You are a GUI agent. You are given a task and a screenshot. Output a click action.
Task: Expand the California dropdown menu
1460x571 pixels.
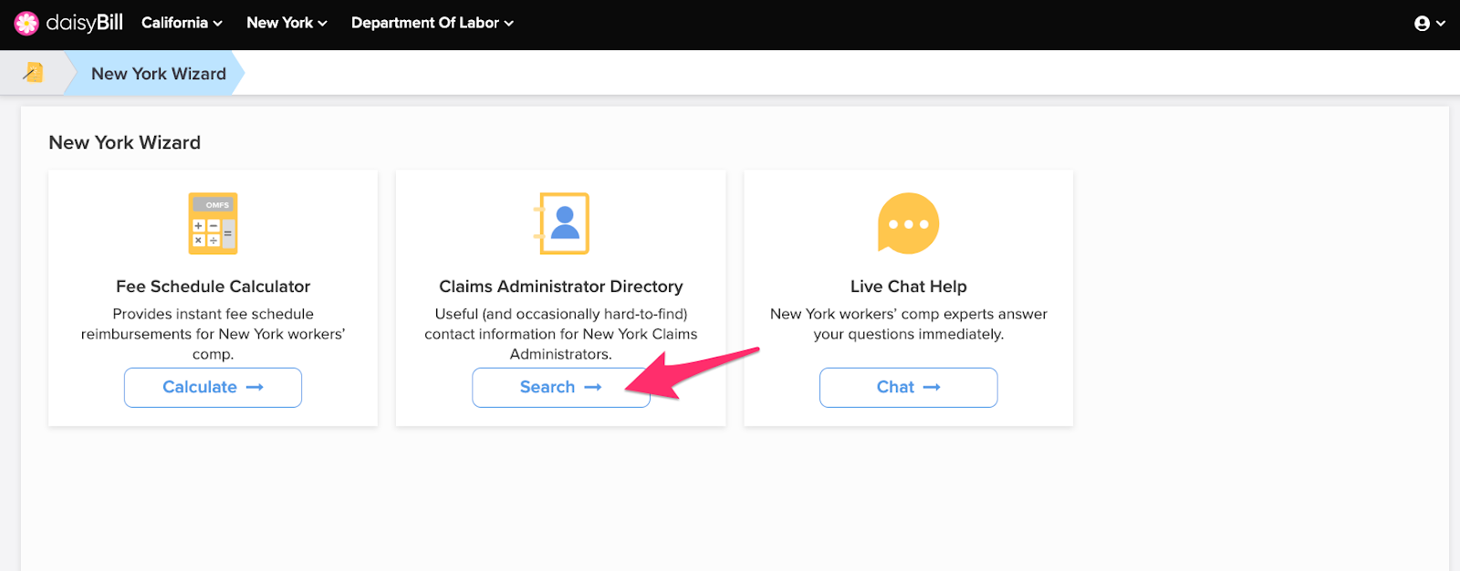[182, 23]
